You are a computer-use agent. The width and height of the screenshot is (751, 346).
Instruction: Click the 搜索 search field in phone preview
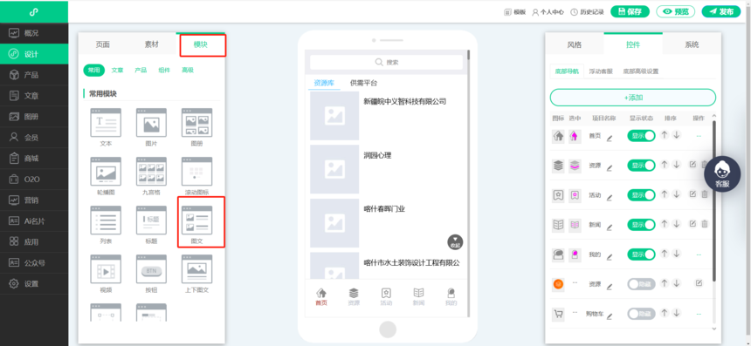pos(386,62)
